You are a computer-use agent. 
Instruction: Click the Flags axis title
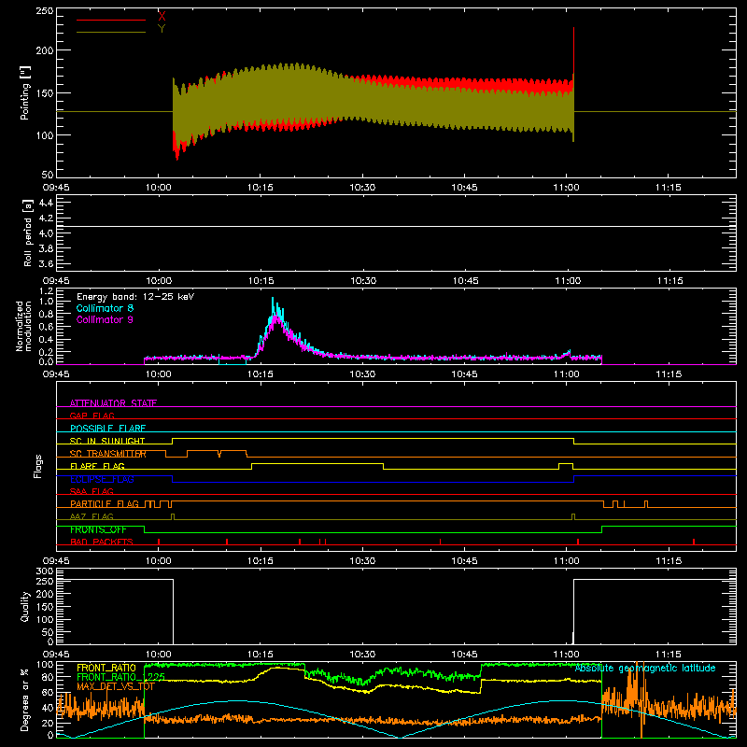coord(38,466)
